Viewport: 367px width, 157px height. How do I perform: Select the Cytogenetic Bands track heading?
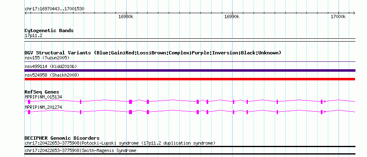pyautogui.click(x=49, y=30)
